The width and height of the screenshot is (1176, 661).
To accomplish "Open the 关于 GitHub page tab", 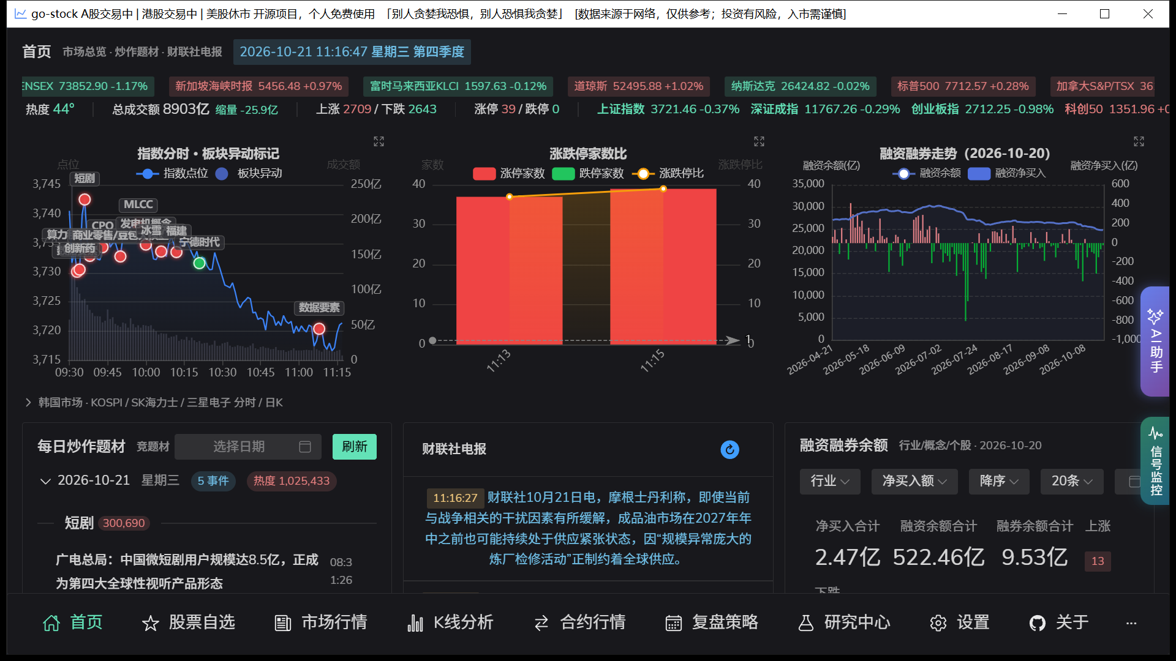I will 1058,622.
